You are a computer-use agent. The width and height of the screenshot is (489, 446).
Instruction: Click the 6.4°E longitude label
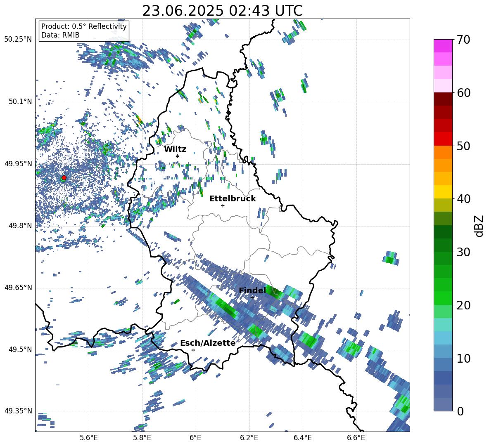[302, 438]
